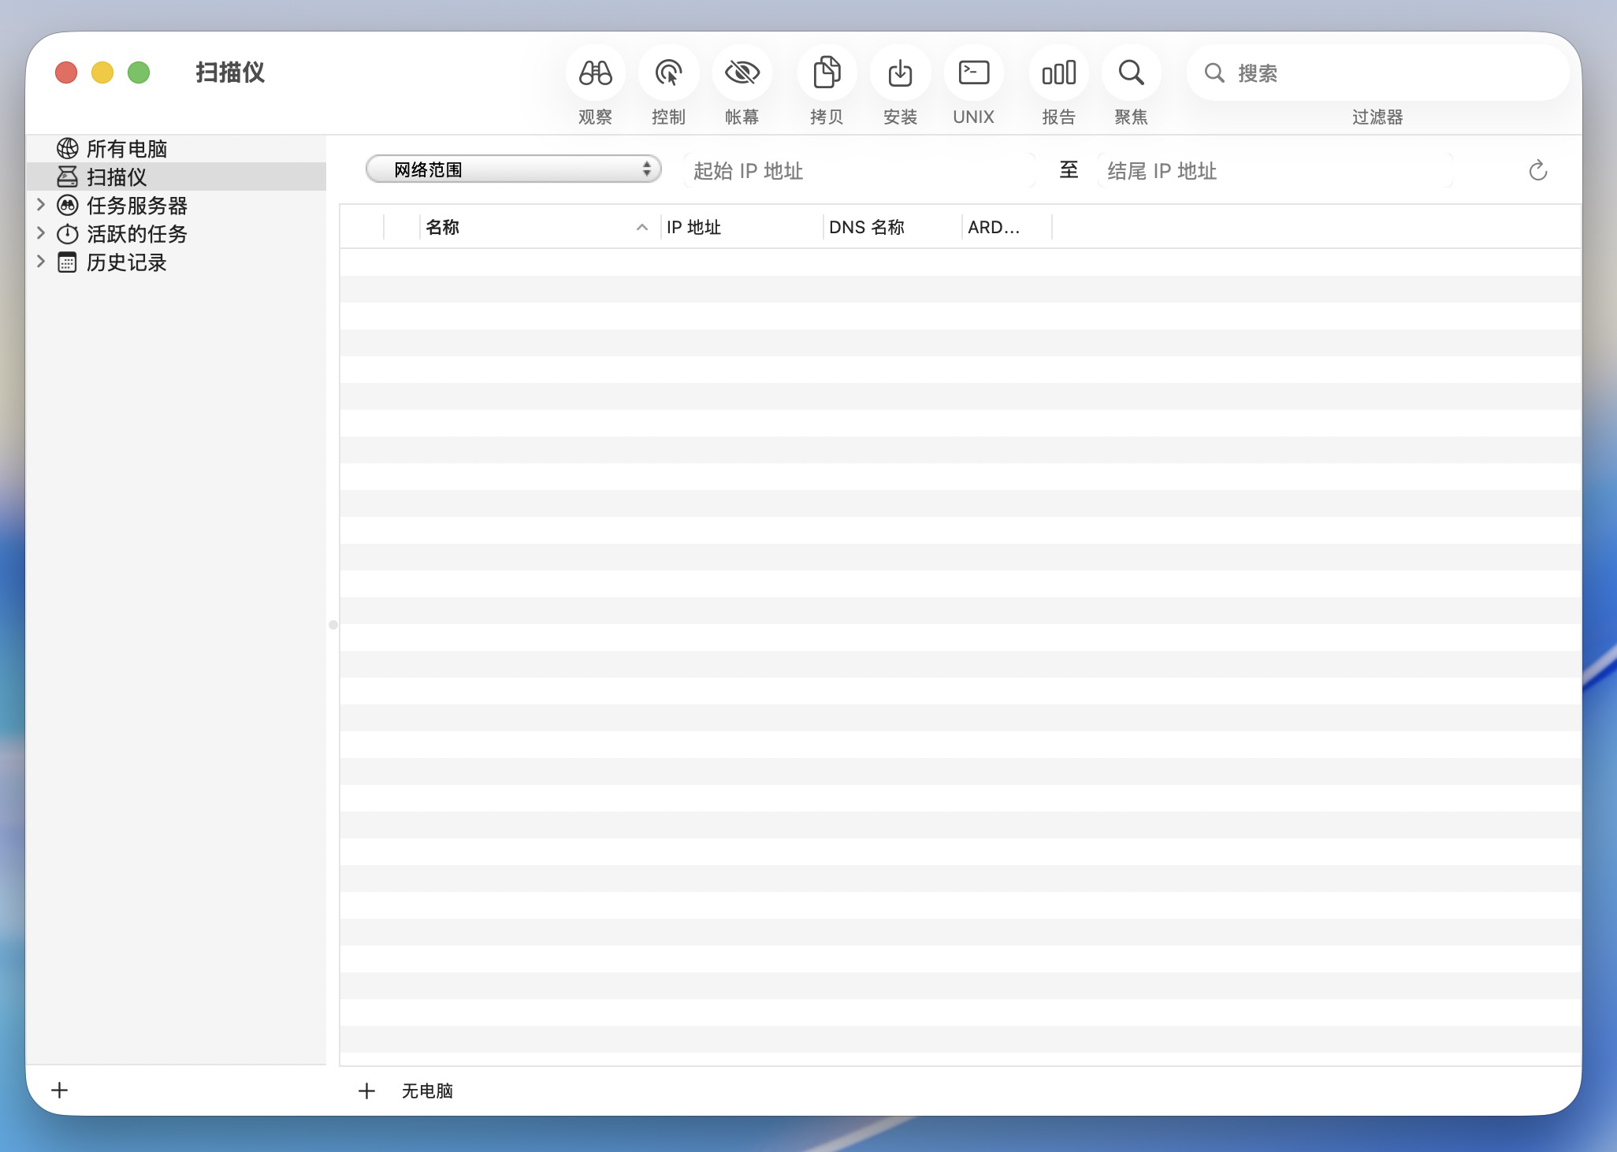This screenshot has width=1617, height=1152.
Task: Click the Curtain (帐幕) crossed-eye icon
Action: click(742, 73)
